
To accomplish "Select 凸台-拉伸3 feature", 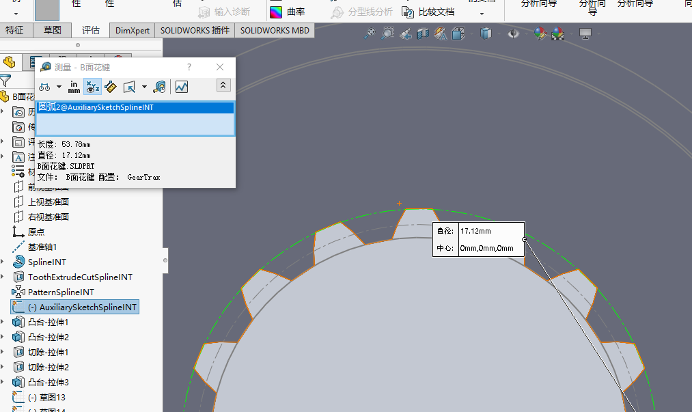I will [48, 382].
